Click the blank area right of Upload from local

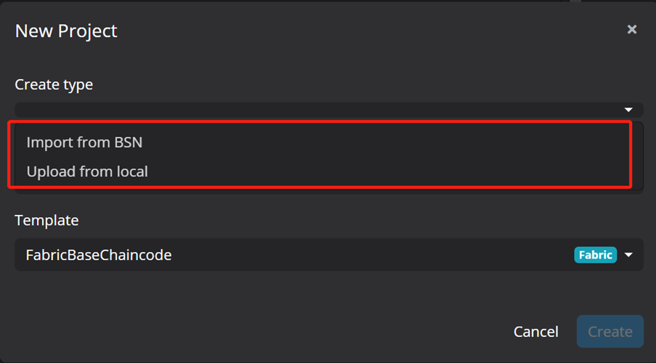pyautogui.click(x=387, y=171)
